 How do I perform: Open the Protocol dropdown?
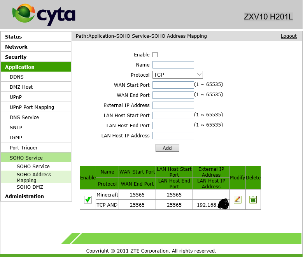tap(178, 75)
